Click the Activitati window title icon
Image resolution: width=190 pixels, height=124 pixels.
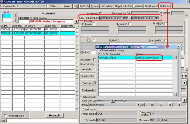coord(2,2)
